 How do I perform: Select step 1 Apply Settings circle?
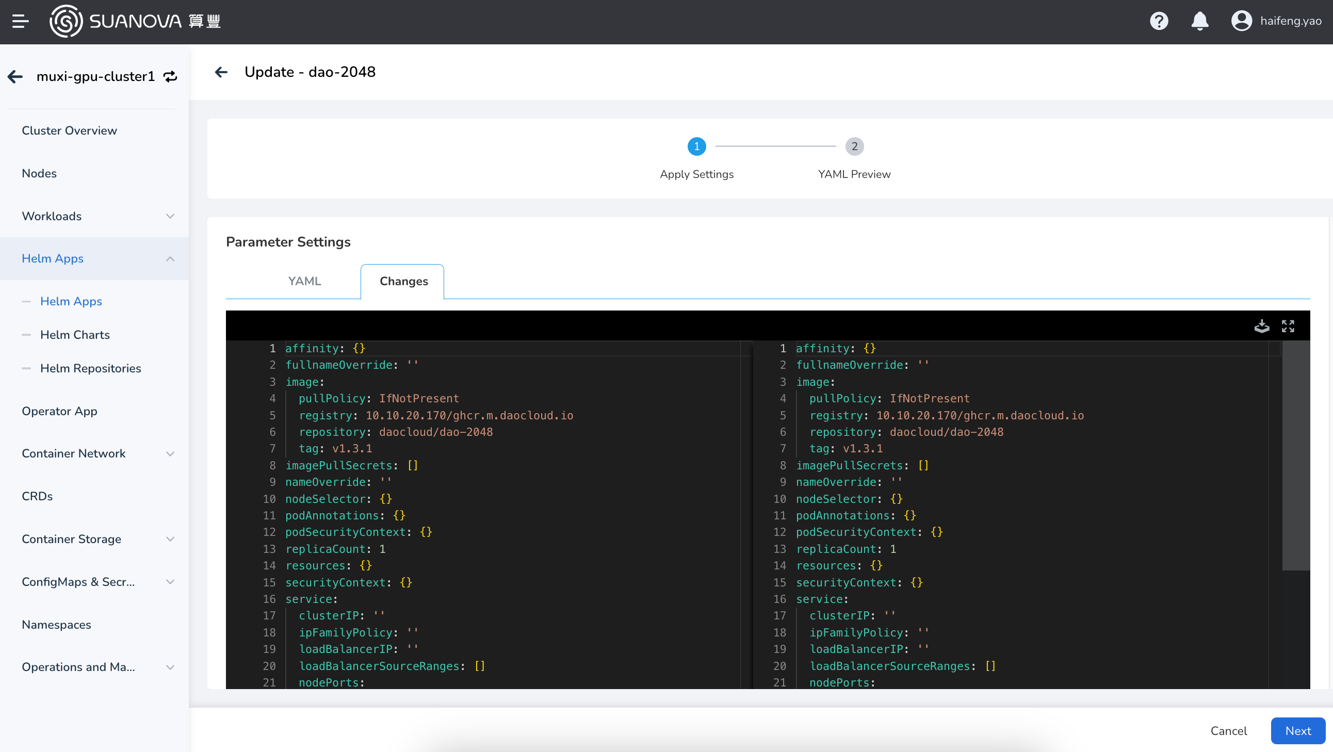pos(696,146)
